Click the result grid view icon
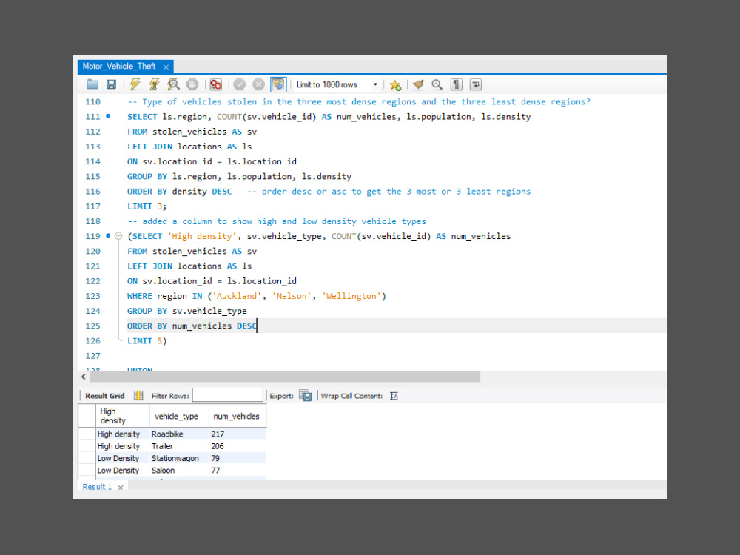 [x=138, y=396]
